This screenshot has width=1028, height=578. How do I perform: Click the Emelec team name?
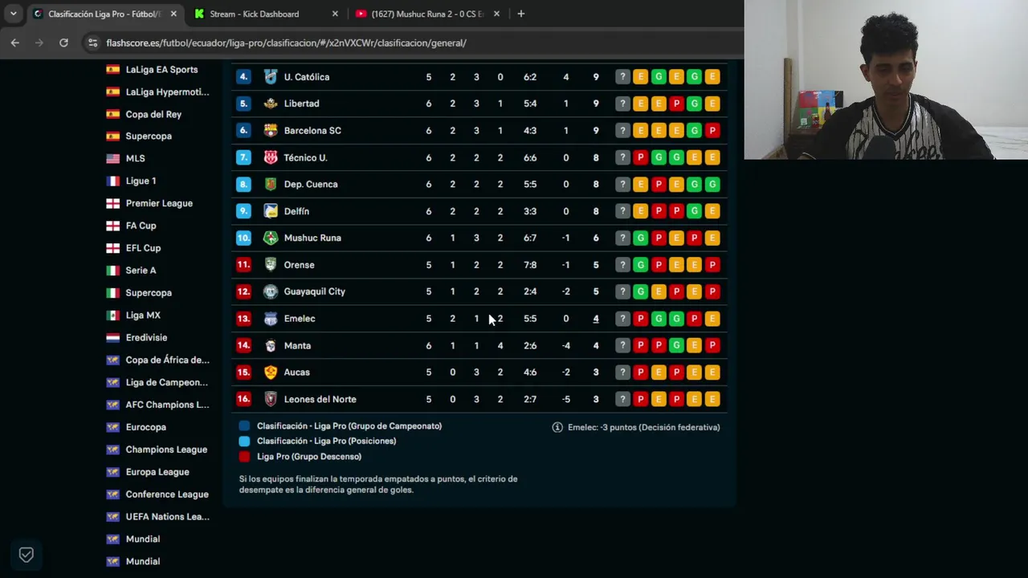[x=300, y=319]
